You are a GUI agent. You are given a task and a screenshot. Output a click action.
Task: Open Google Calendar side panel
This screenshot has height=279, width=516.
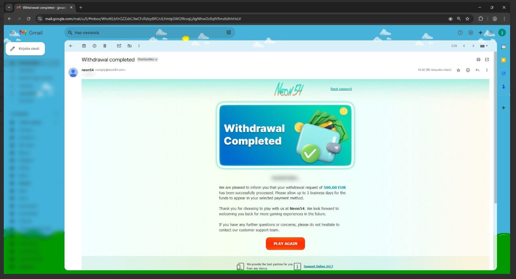click(503, 46)
